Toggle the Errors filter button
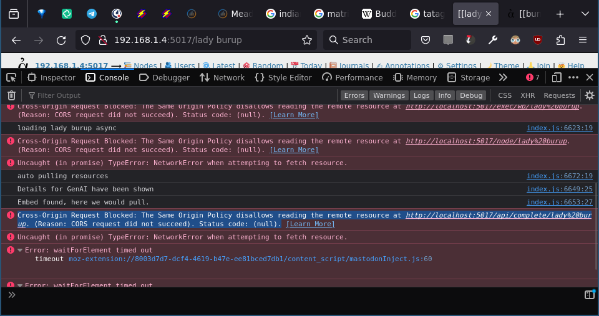The width and height of the screenshot is (599, 316). pos(354,95)
